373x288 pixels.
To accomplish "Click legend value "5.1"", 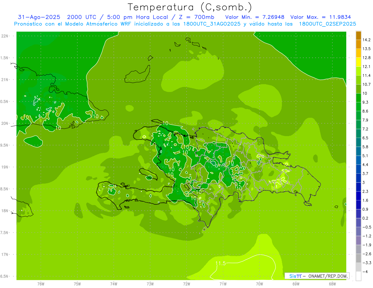I will [x=366, y=156].
